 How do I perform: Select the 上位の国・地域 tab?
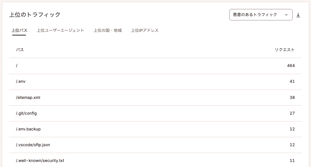(x=107, y=30)
